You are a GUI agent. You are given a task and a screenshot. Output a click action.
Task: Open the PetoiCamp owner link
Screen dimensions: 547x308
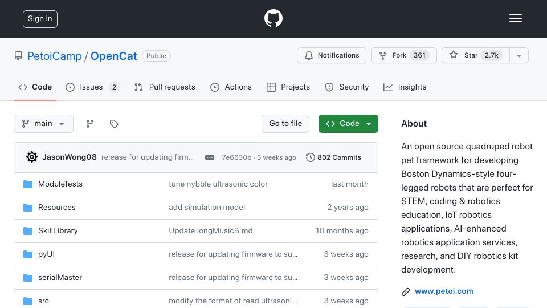[x=55, y=56]
